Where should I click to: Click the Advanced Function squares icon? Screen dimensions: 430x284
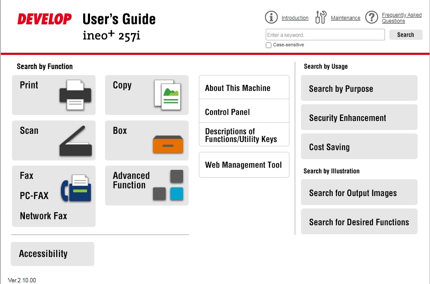[168, 185]
